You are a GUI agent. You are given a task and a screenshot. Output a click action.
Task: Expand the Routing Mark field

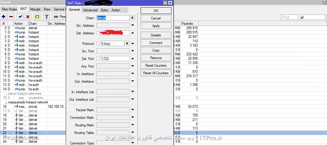[133, 125]
